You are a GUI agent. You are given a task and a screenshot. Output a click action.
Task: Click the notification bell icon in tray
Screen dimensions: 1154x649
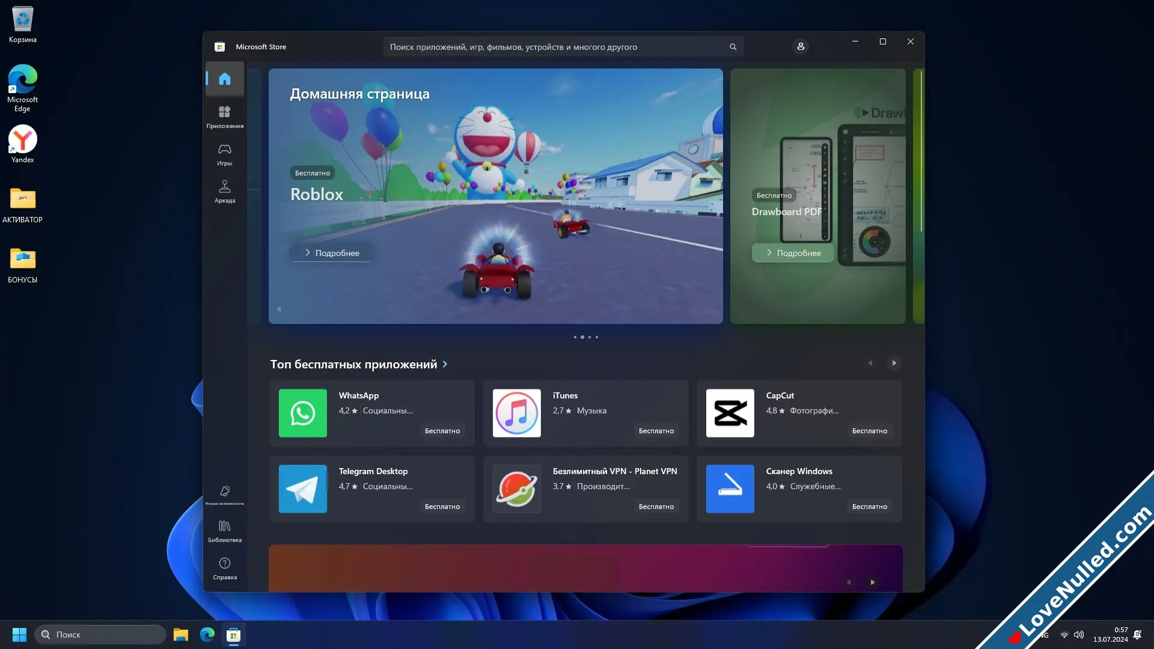click(1137, 635)
